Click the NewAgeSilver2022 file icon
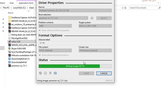The width and height of the screenshot is (161, 90). [10, 38]
